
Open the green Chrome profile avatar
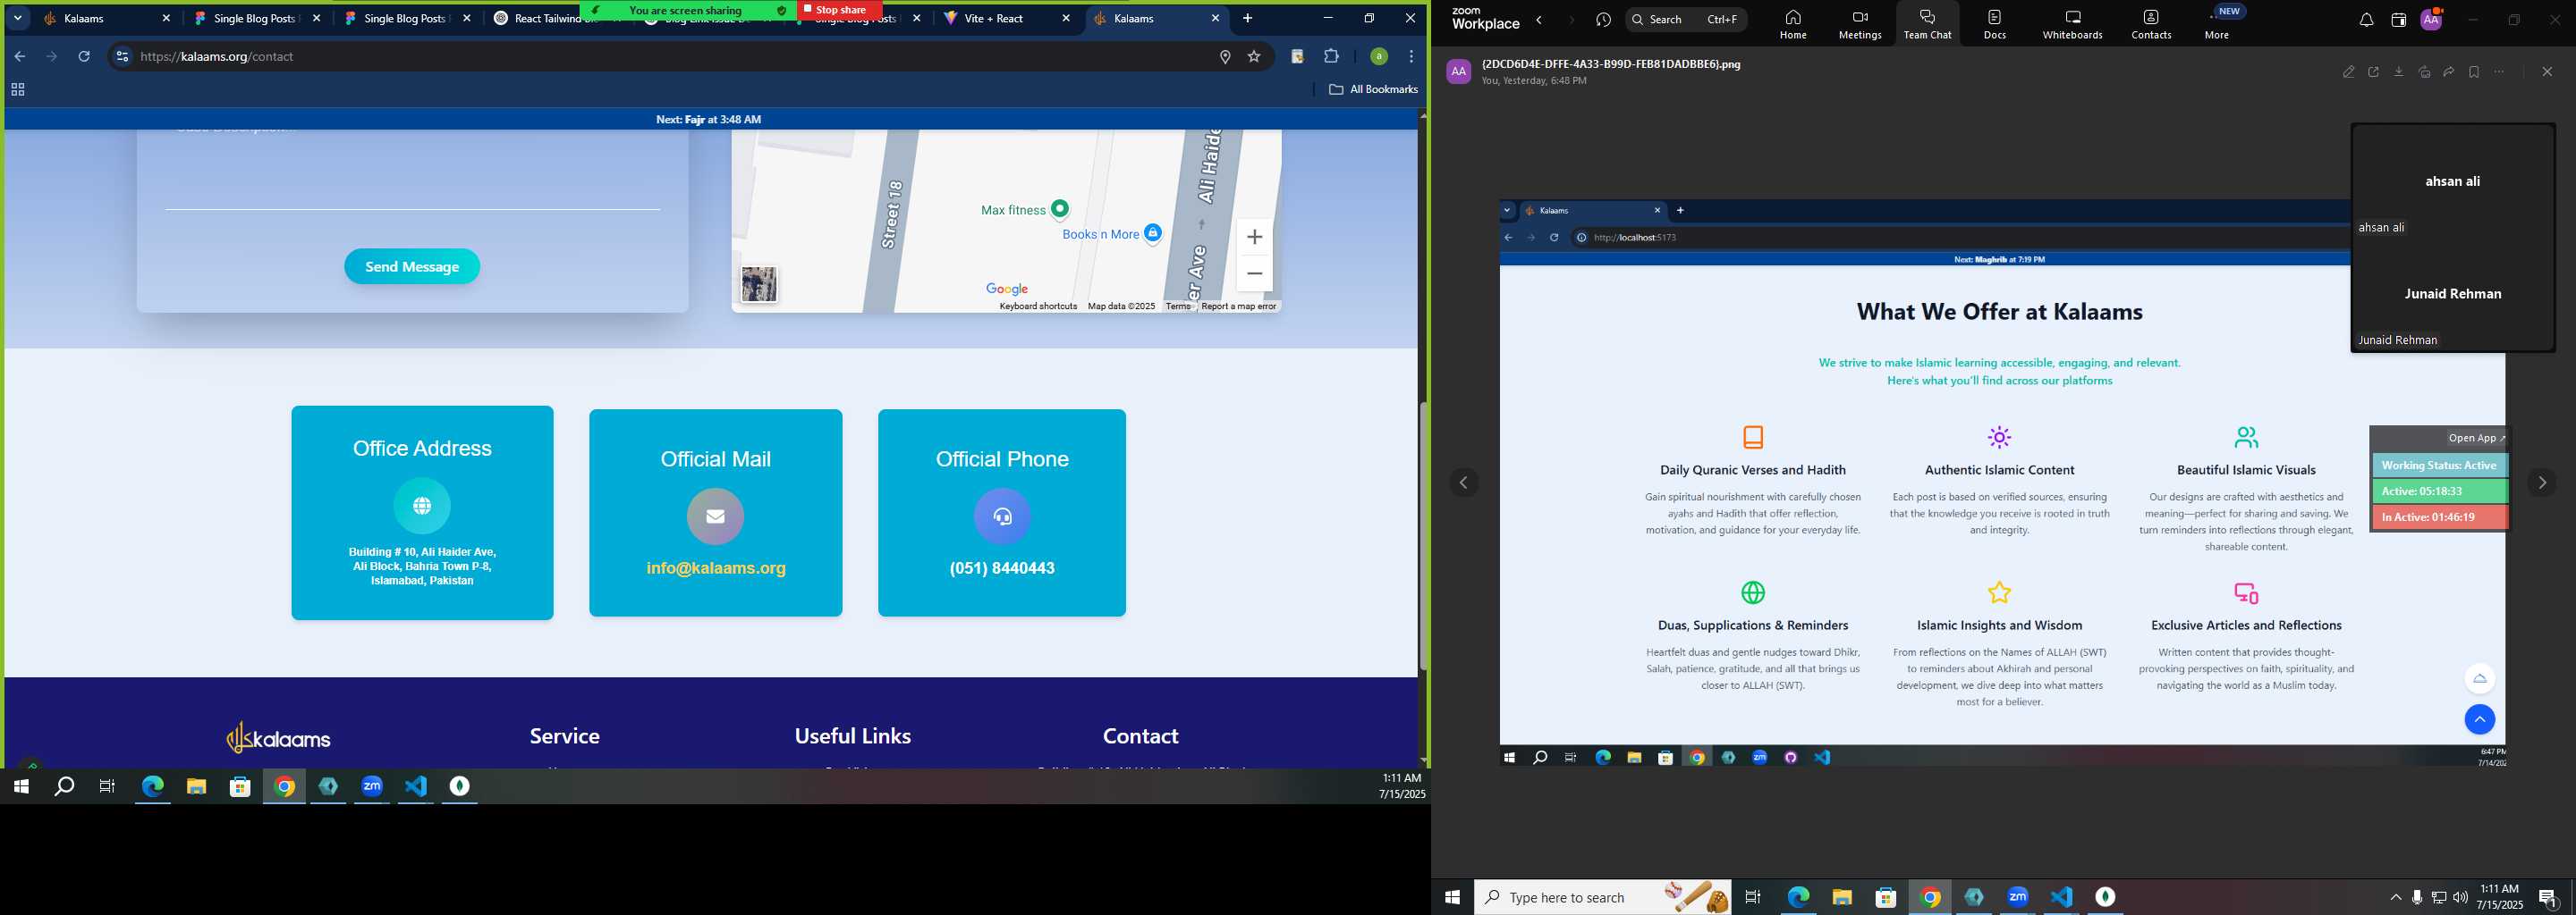1379,57
